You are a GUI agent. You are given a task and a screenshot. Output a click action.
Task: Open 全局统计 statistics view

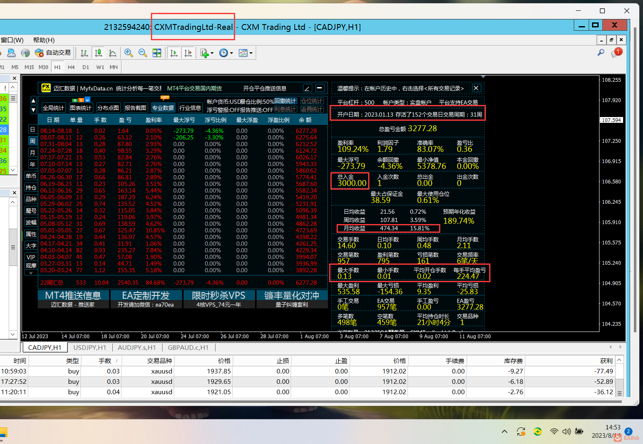click(53, 108)
